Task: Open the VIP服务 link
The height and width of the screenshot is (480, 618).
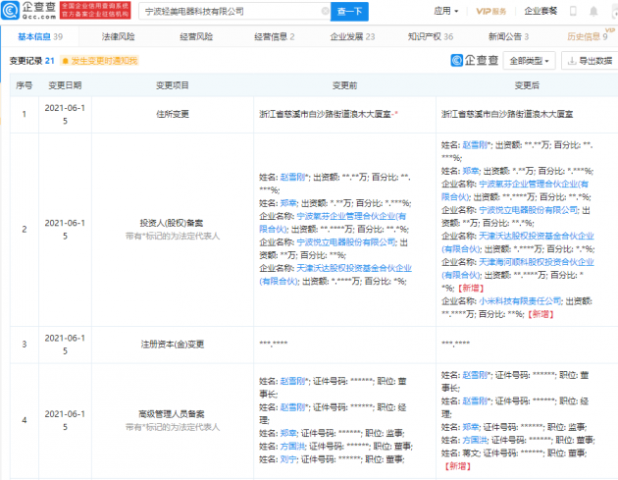Action: click(491, 12)
